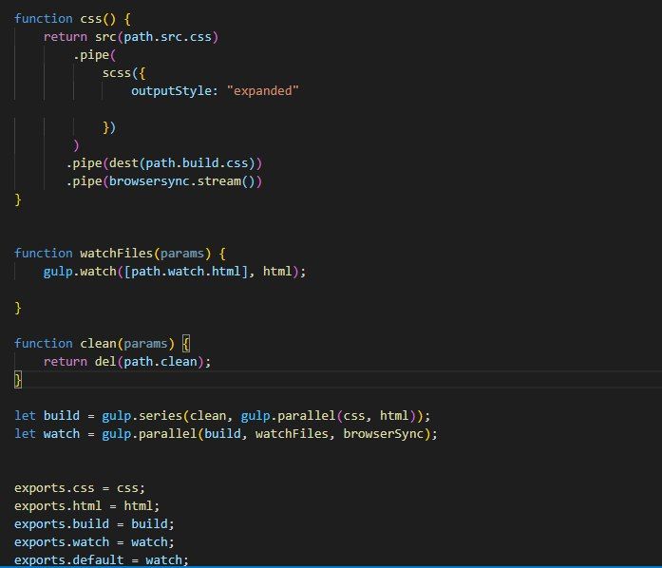Image resolution: width=662 pixels, height=568 pixels.
Task: Click the highlighted closing brace of clean function
Action: [x=18, y=380]
